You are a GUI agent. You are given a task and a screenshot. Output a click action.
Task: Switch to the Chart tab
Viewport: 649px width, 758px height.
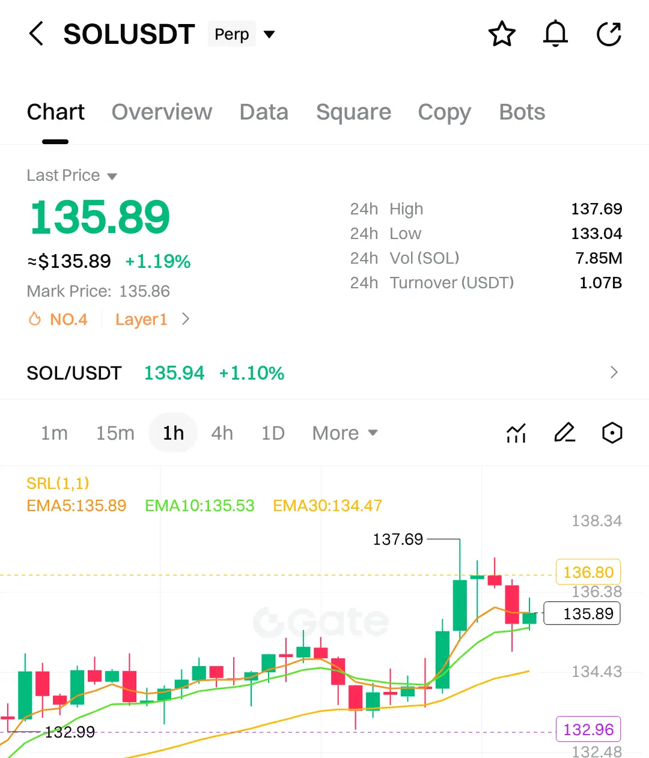(56, 112)
